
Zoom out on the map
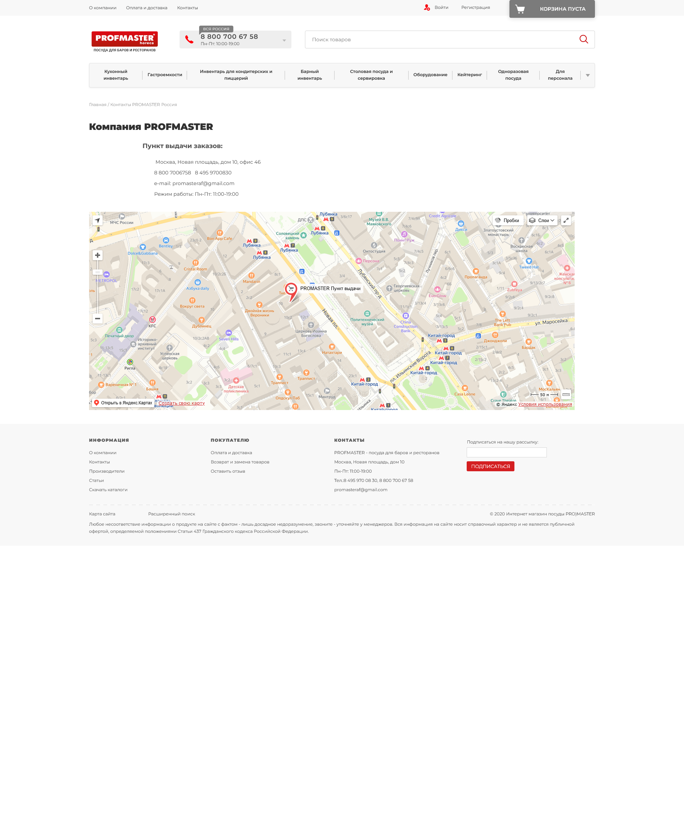pos(98,319)
